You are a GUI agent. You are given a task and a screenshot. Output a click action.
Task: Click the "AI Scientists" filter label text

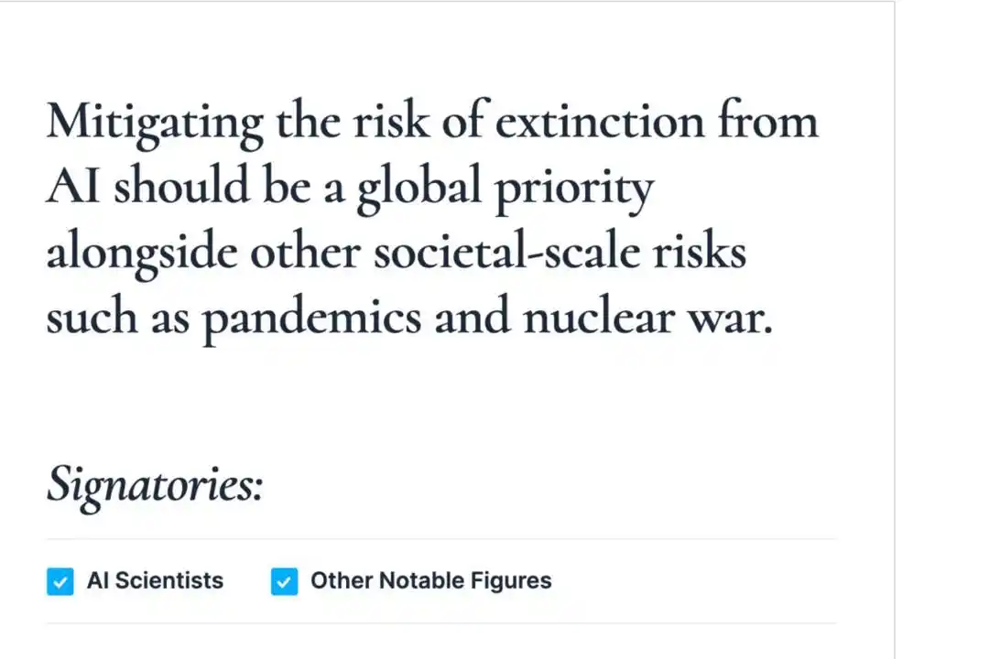155,580
